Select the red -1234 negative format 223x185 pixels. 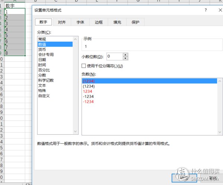click(x=149, y=102)
